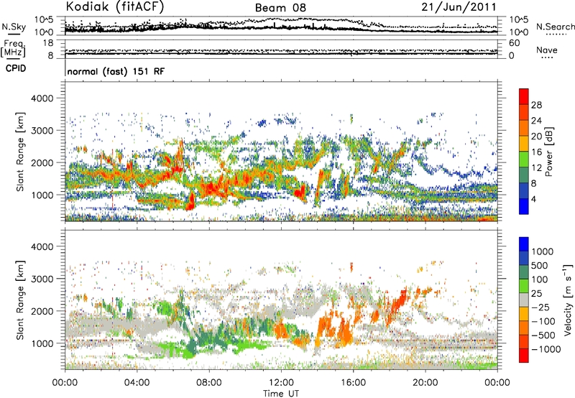Click the "12:00" time axis tick label
The image size is (575, 398).
tap(281, 383)
